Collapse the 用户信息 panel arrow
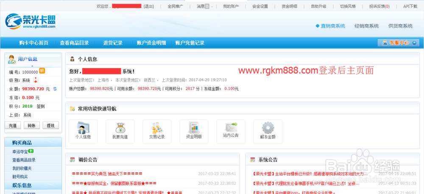Screen dimensions: 424x194 (x=32, y=66)
